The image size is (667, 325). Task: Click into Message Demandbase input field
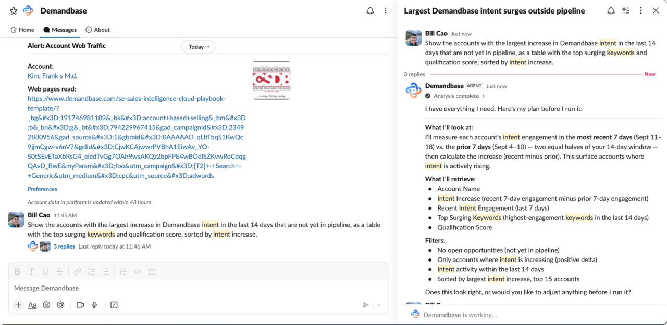[x=198, y=288]
